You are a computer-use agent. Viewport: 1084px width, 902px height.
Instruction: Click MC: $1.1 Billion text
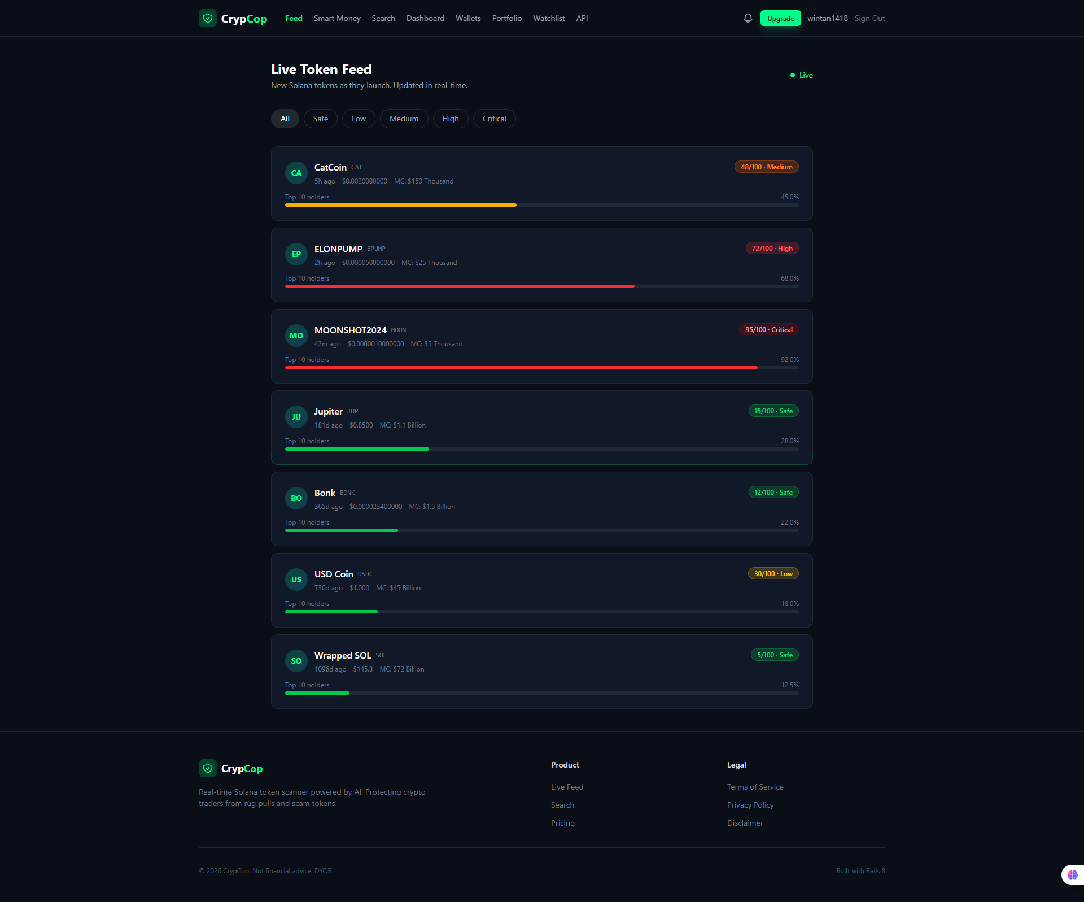(x=403, y=425)
